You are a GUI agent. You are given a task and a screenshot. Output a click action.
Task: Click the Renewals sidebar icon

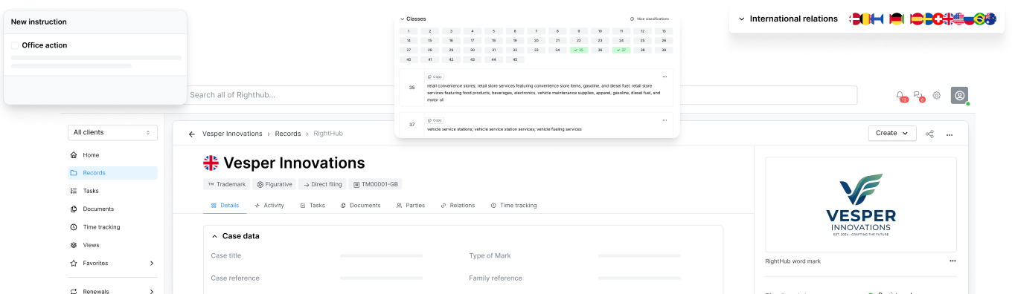(x=74, y=292)
